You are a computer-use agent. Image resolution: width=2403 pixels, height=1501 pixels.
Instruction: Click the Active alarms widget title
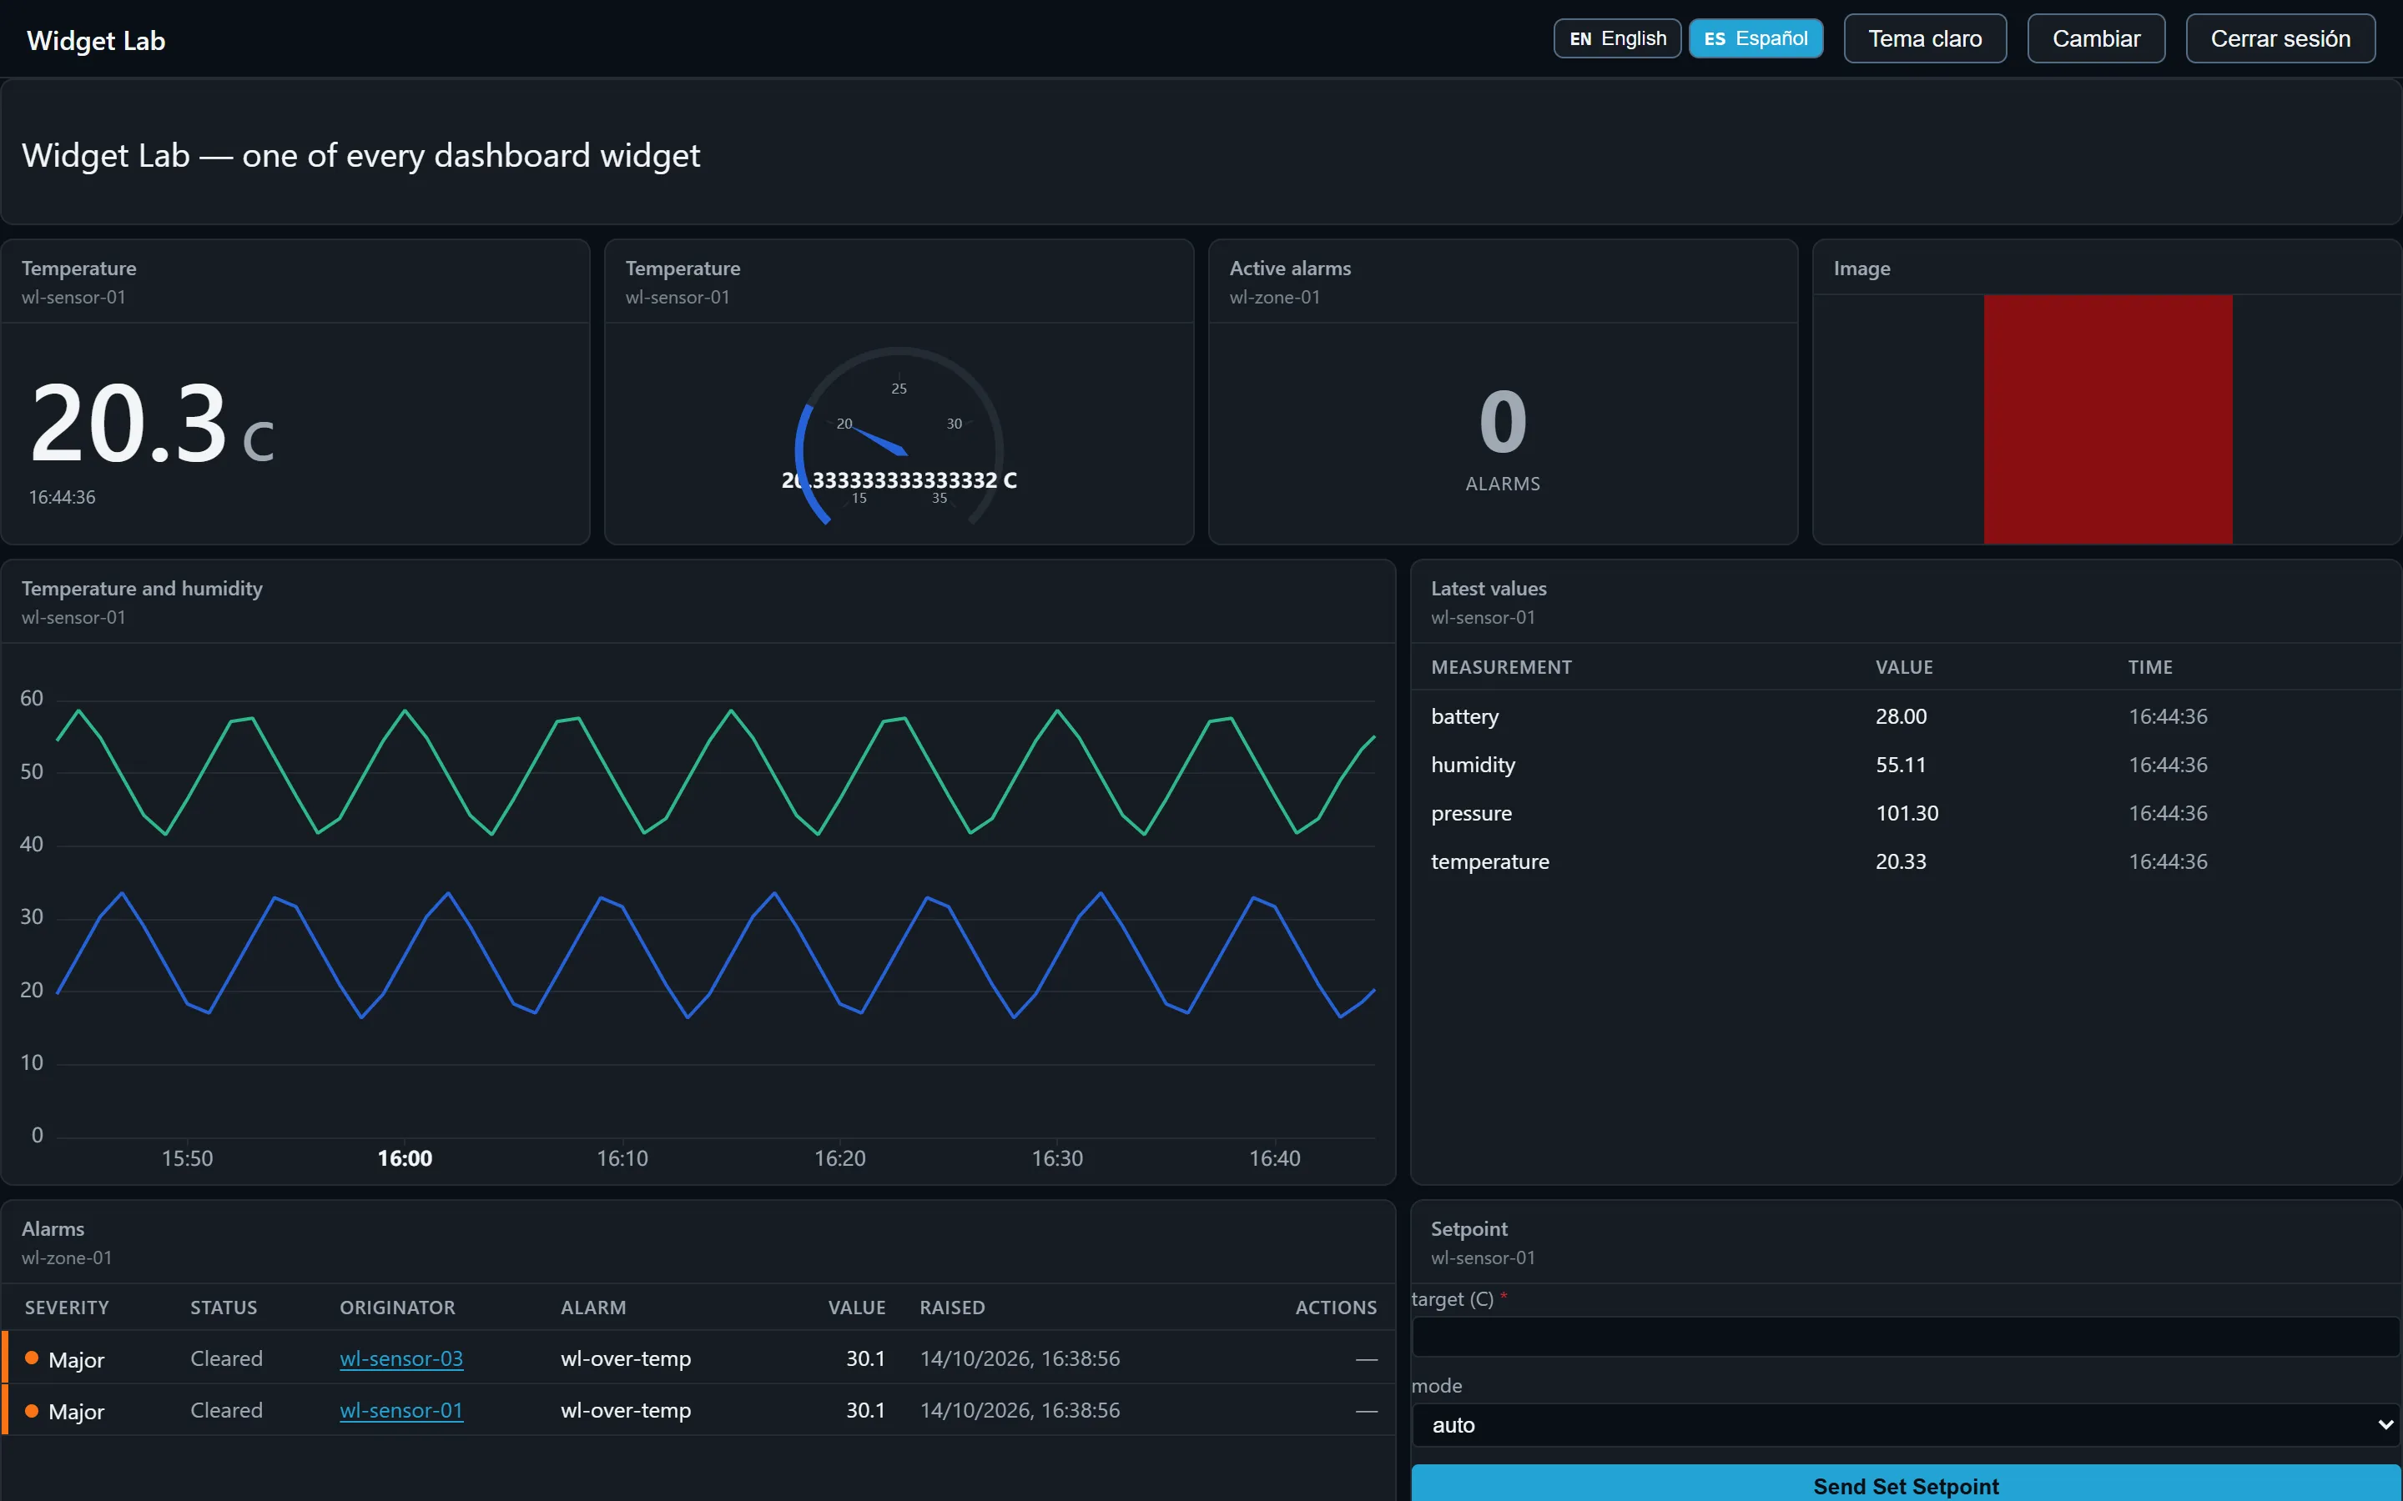[1290, 268]
